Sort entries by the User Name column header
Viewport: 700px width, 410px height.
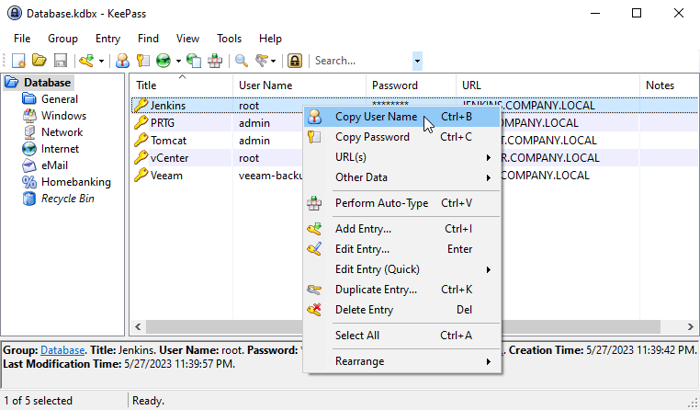tap(299, 85)
